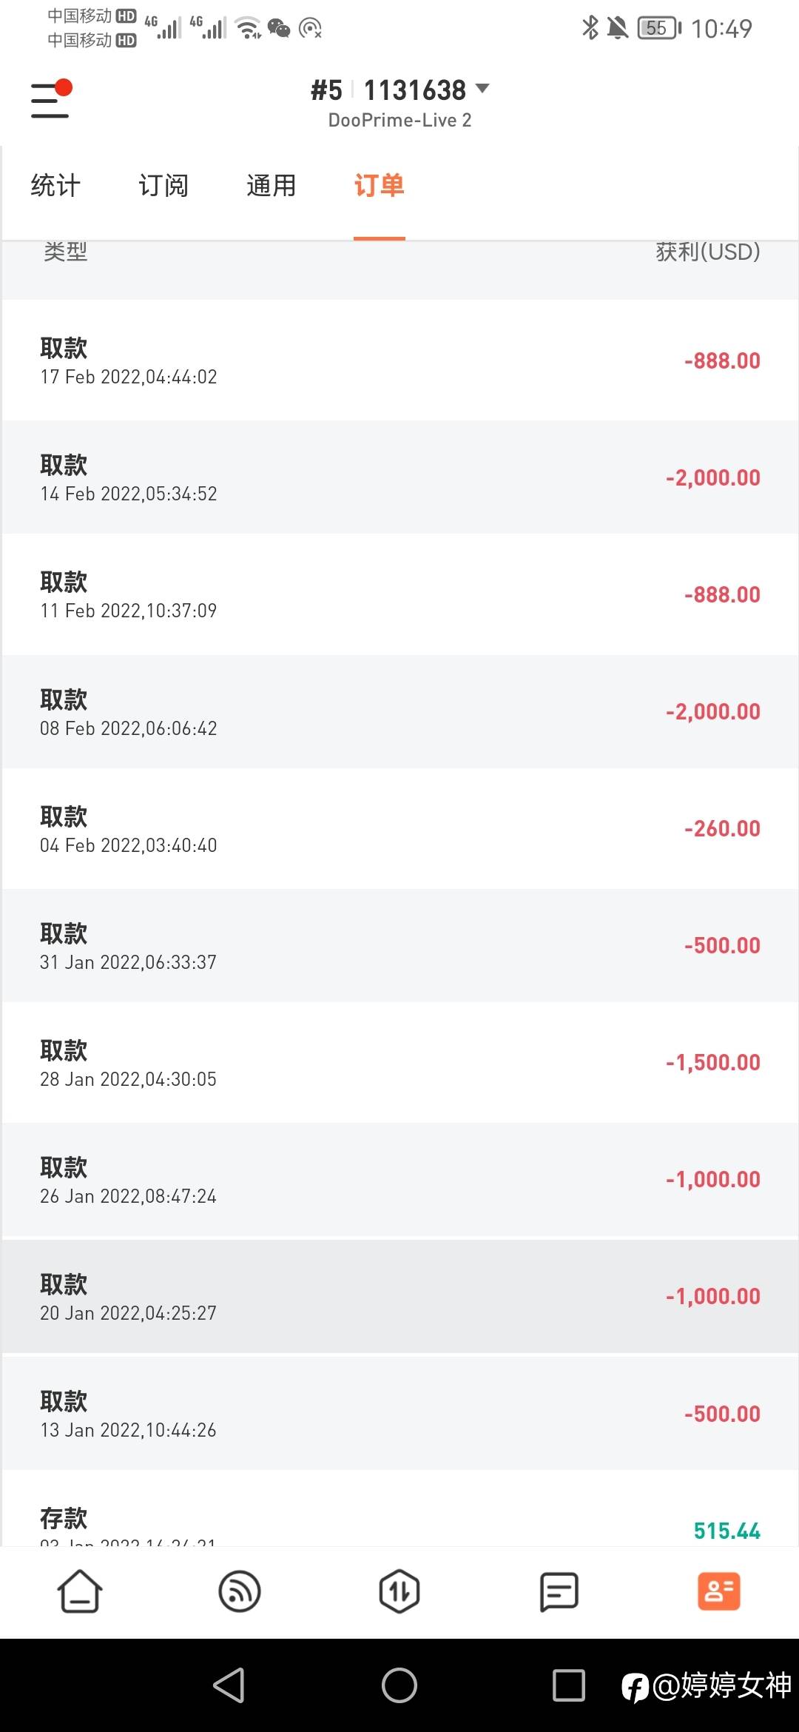Open the signal feed icon in bottom bar

[240, 1591]
